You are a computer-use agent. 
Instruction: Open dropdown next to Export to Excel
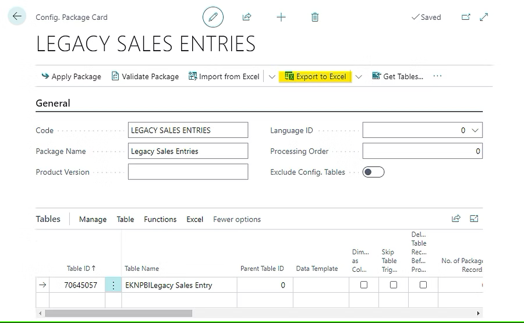click(x=359, y=77)
